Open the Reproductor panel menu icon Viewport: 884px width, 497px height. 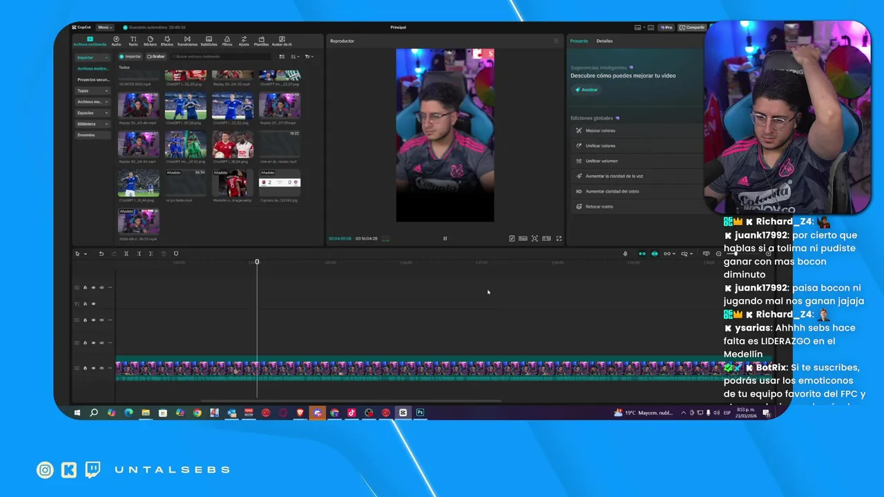(556, 41)
